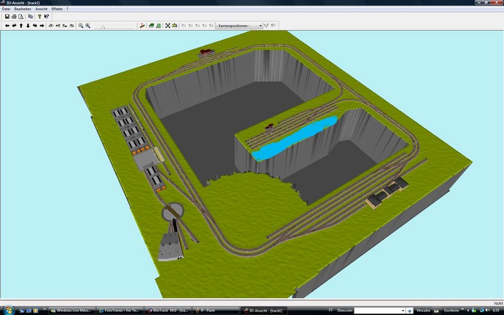
Task: Jump to saved camera position 1
Action: tap(183, 25)
